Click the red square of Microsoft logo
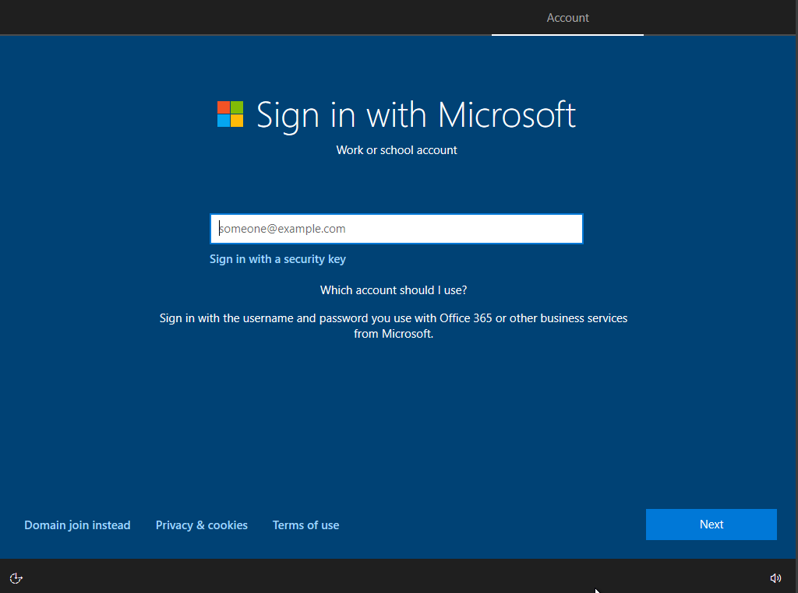Viewport: 798px width, 593px height. [224, 107]
